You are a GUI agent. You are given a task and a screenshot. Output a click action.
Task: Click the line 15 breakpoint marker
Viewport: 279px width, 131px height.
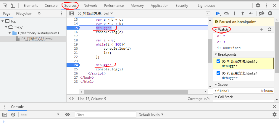(x=73, y=28)
